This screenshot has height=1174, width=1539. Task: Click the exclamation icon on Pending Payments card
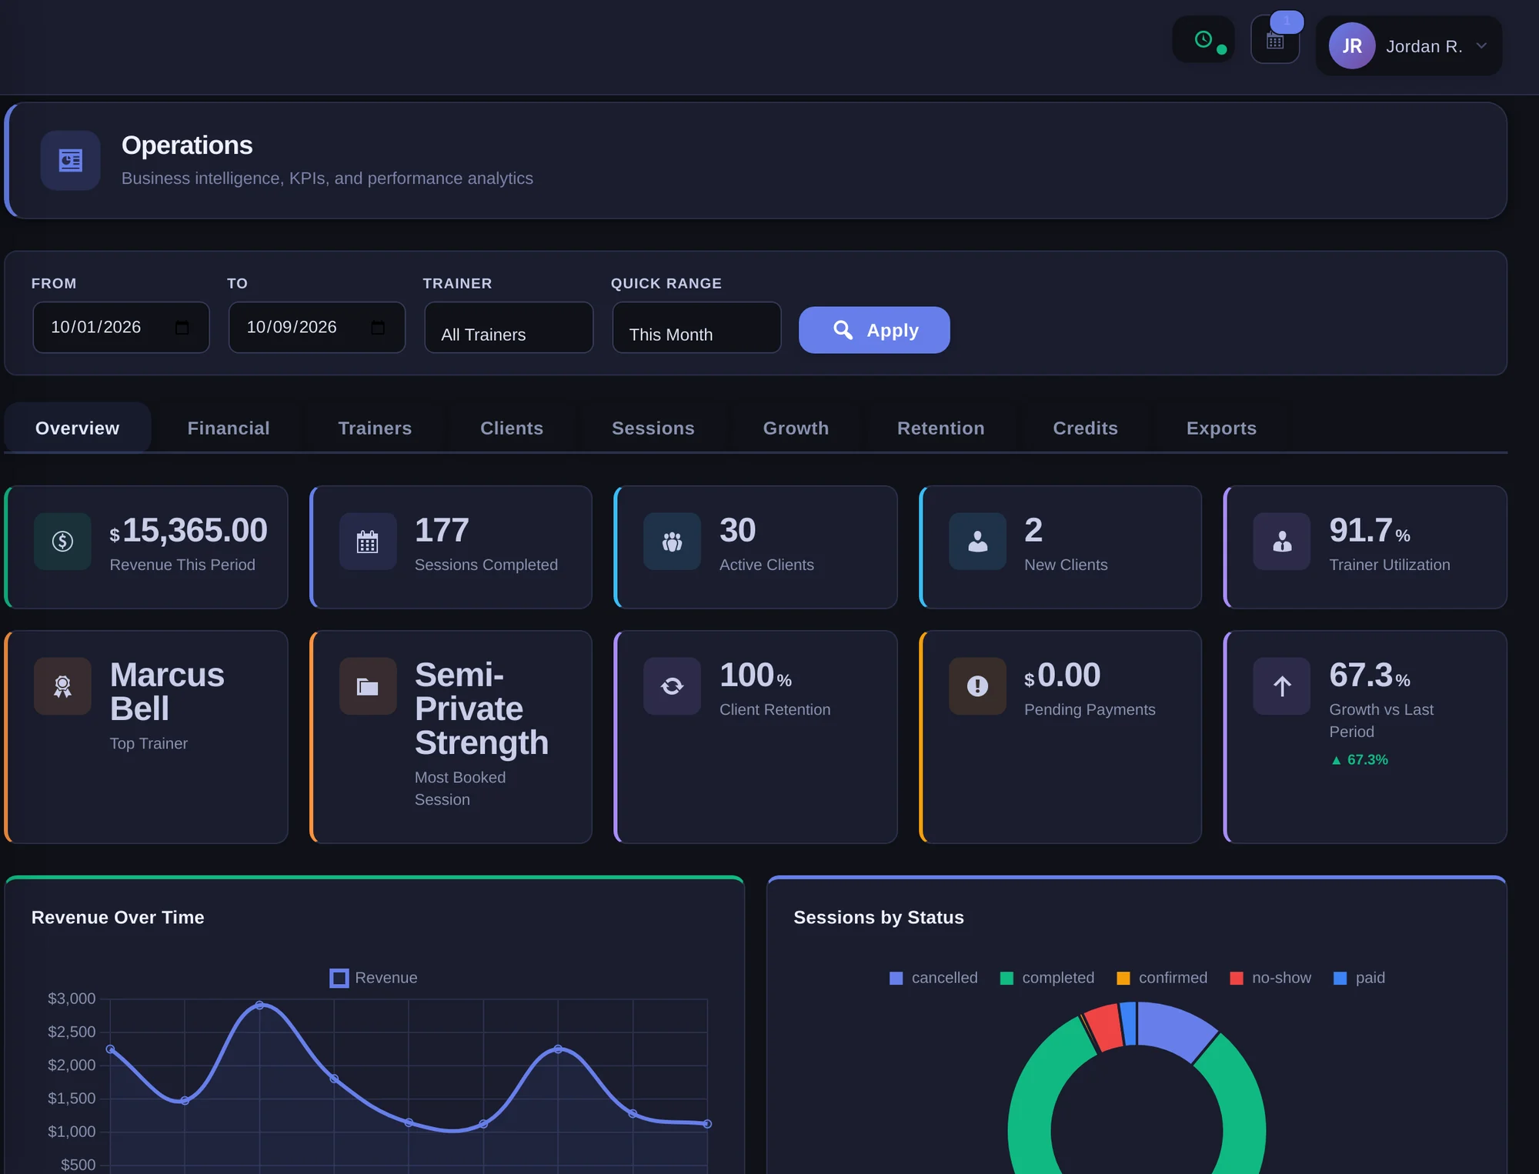tap(977, 686)
